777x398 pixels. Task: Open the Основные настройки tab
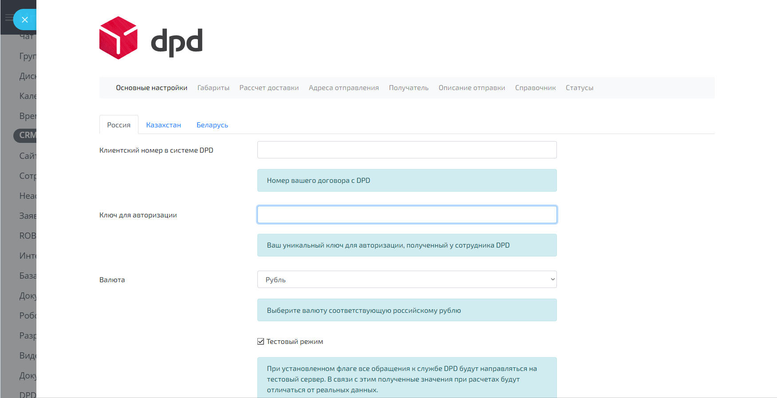(152, 88)
